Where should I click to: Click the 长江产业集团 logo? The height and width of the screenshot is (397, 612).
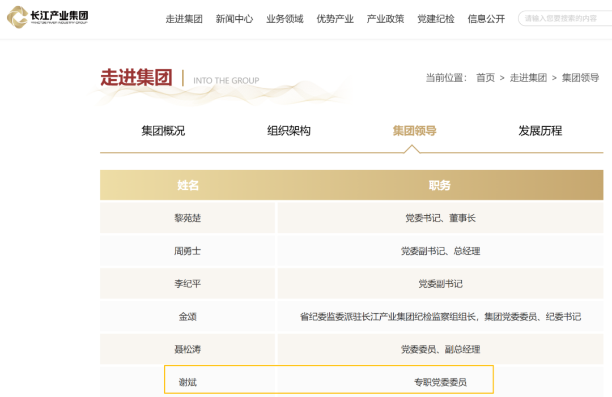pyautogui.click(x=48, y=17)
